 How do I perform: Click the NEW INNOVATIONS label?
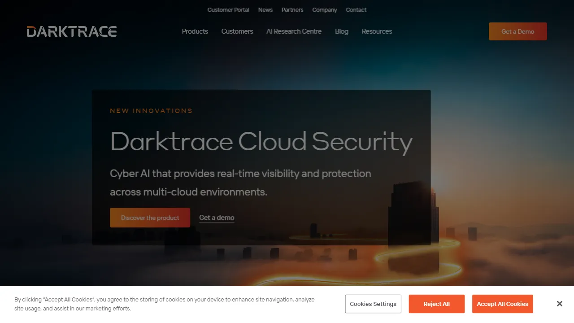(151, 111)
